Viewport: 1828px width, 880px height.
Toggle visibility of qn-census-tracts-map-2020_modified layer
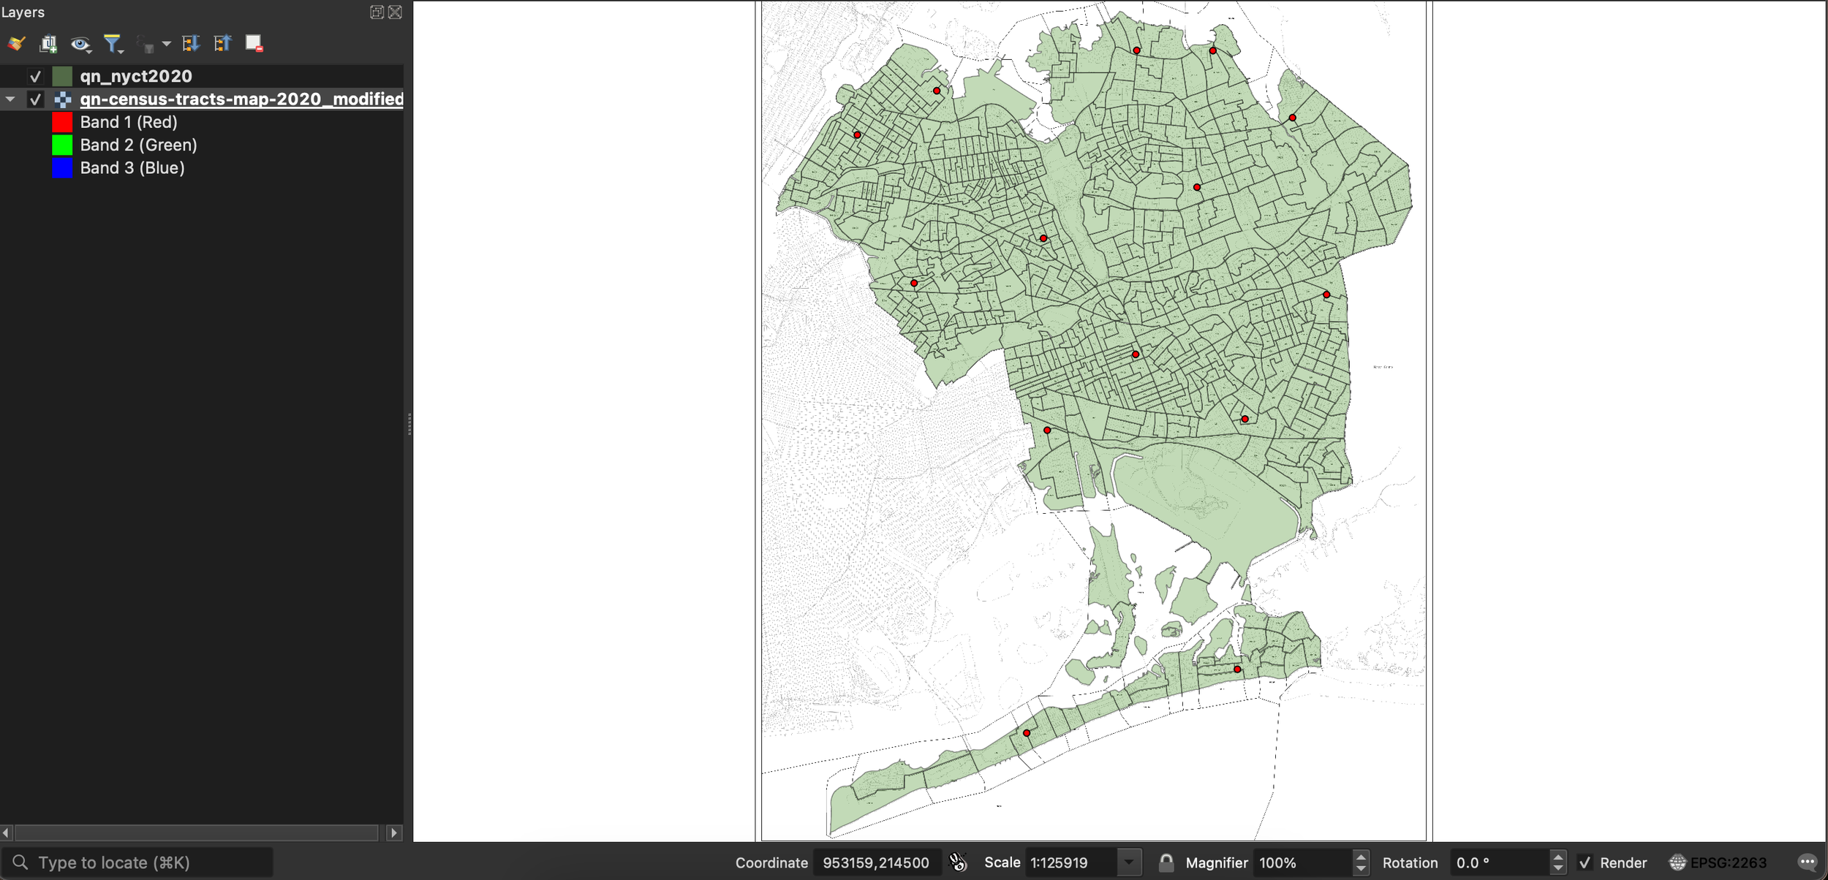[35, 99]
